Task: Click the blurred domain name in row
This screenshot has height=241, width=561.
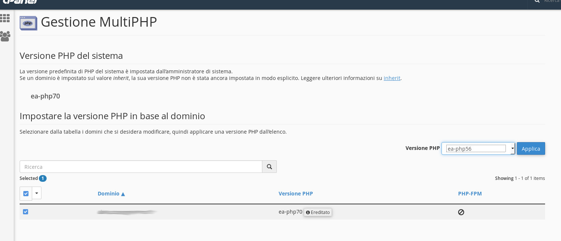Action: coord(127,212)
